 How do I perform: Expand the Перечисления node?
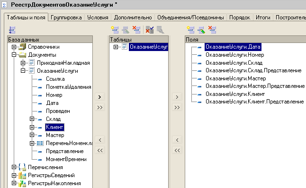pos(14,167)
